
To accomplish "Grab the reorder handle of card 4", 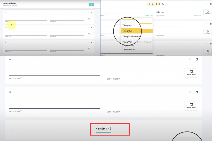I will click(190, 59).
